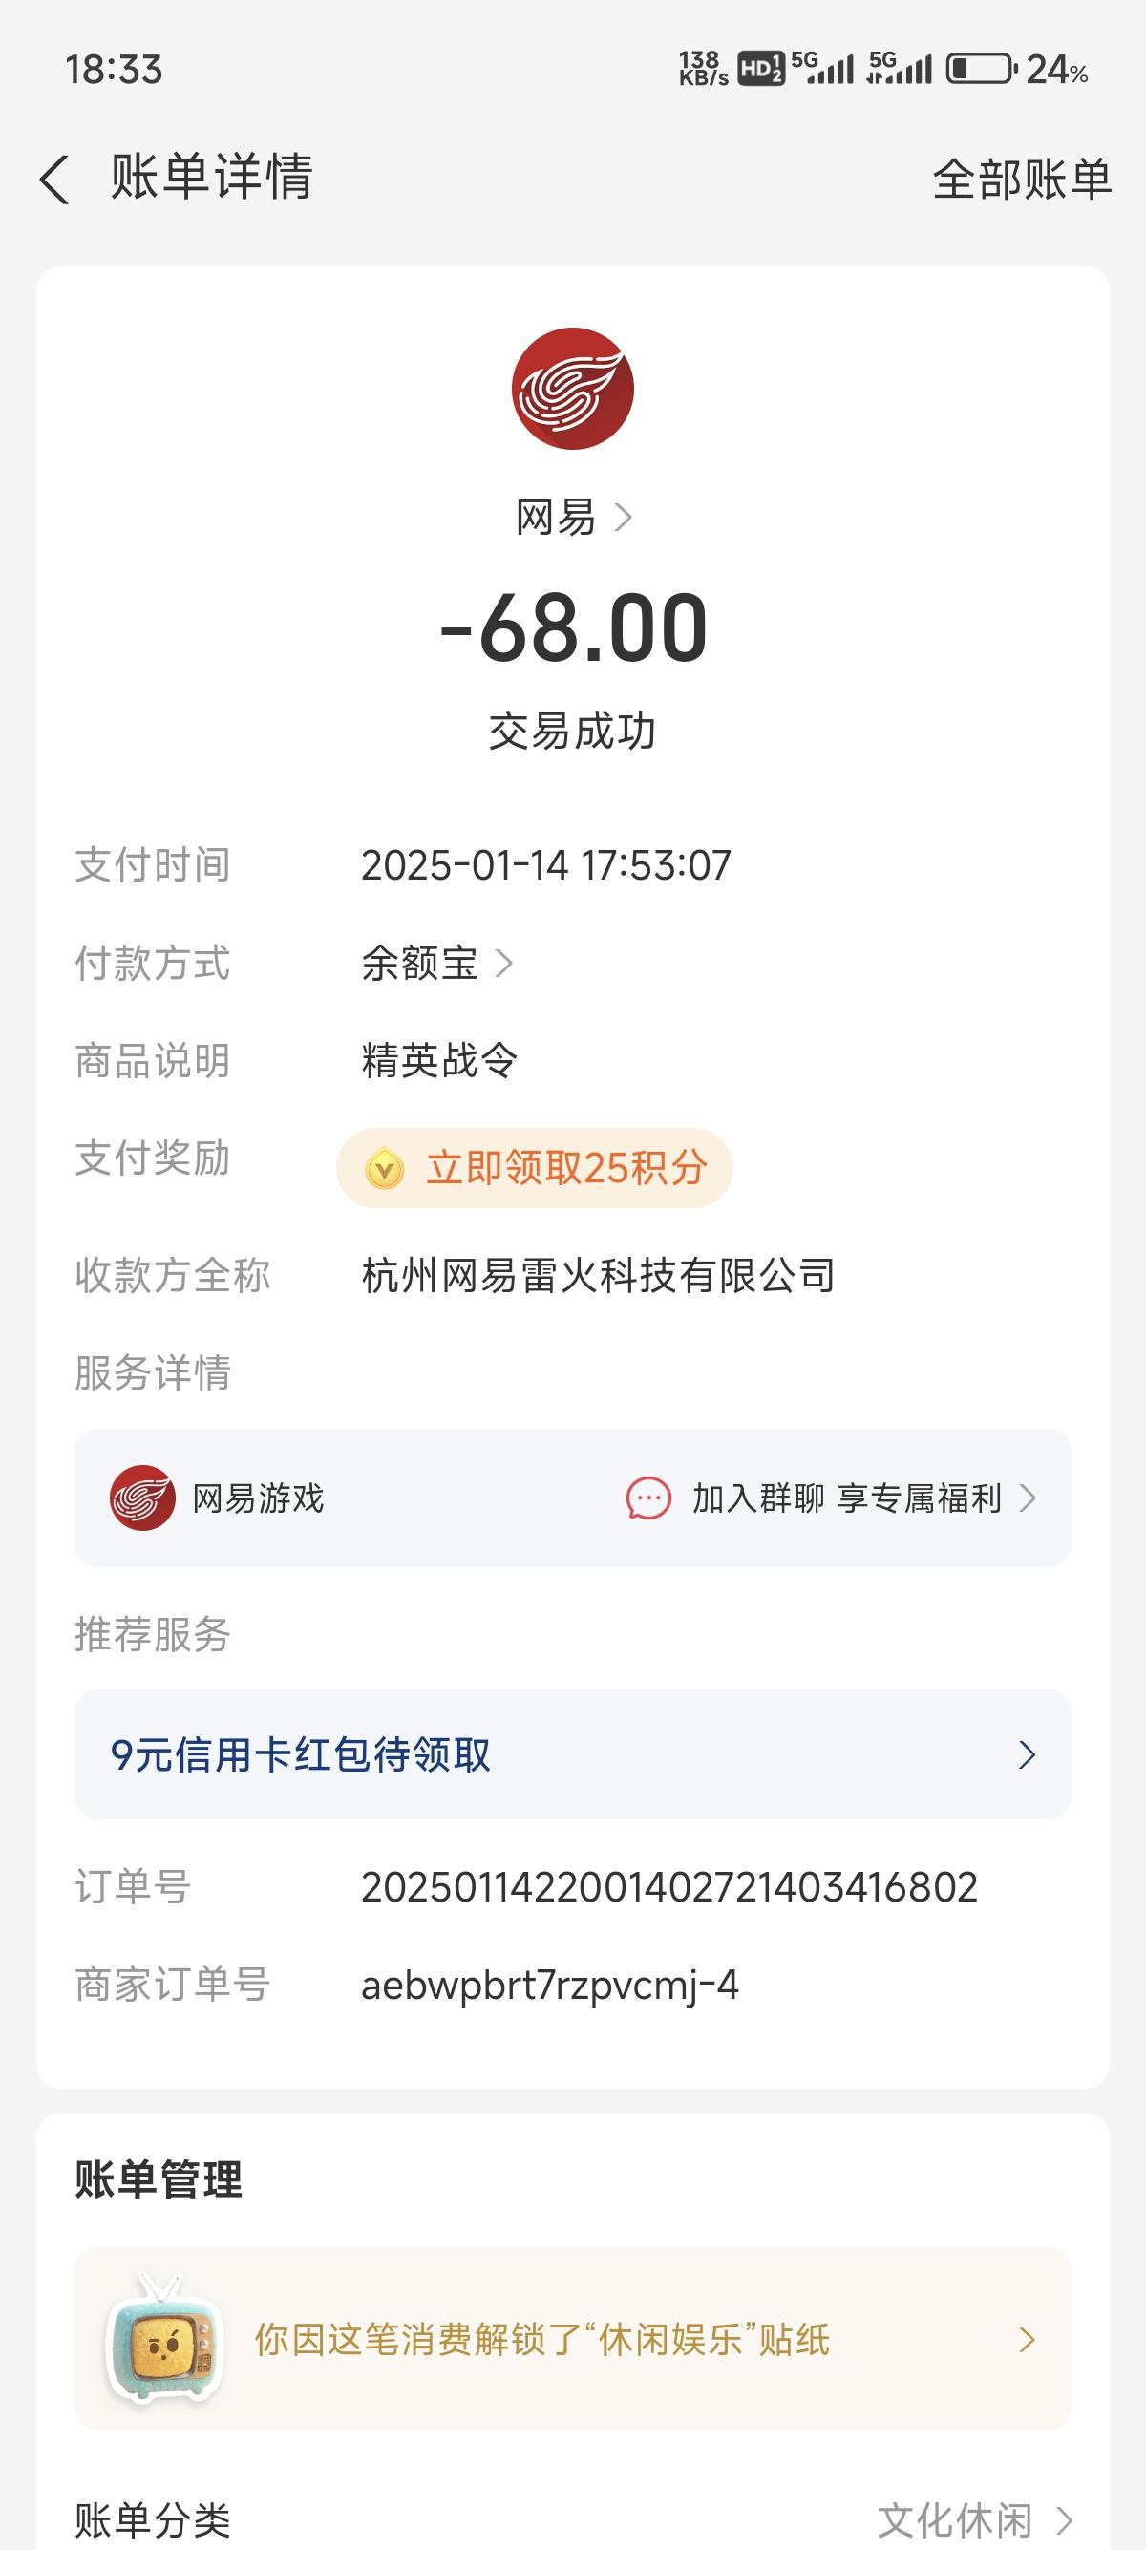Viewport: 1146px width, 2550px height.
Task: Tap the back arrow icon
Action: (55, 181)
